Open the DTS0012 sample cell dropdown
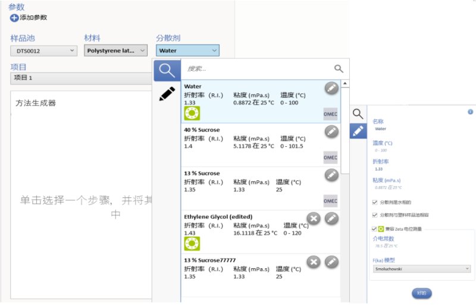 click(x=44, y=51)
